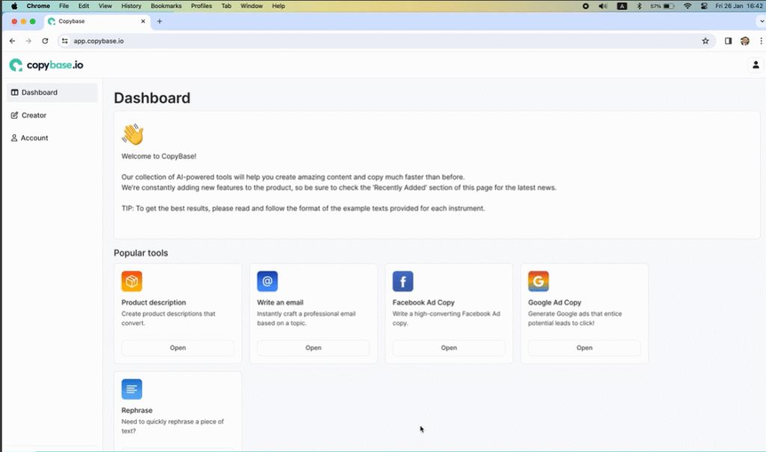Toggle the Chrome side panel icon

[x=728, y=41]
